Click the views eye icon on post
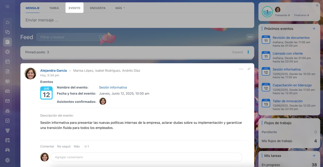The width and height of the screenshot is (323, 167). [86, 147]
